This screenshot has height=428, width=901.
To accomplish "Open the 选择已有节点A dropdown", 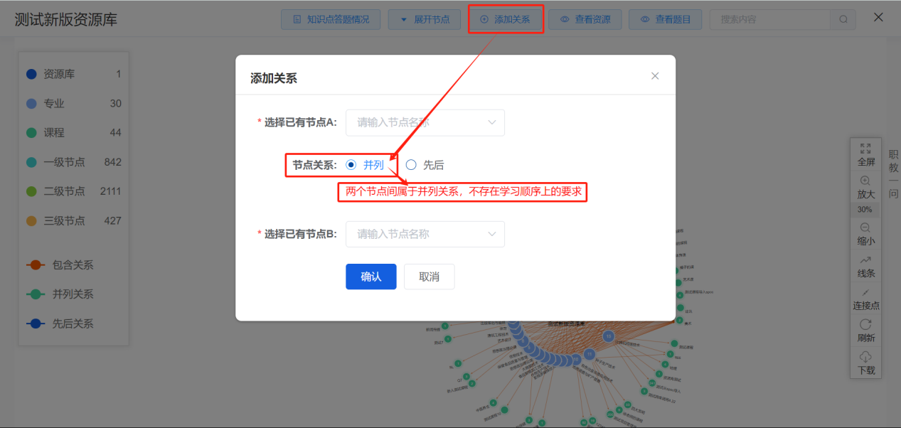I will [425, 122].
